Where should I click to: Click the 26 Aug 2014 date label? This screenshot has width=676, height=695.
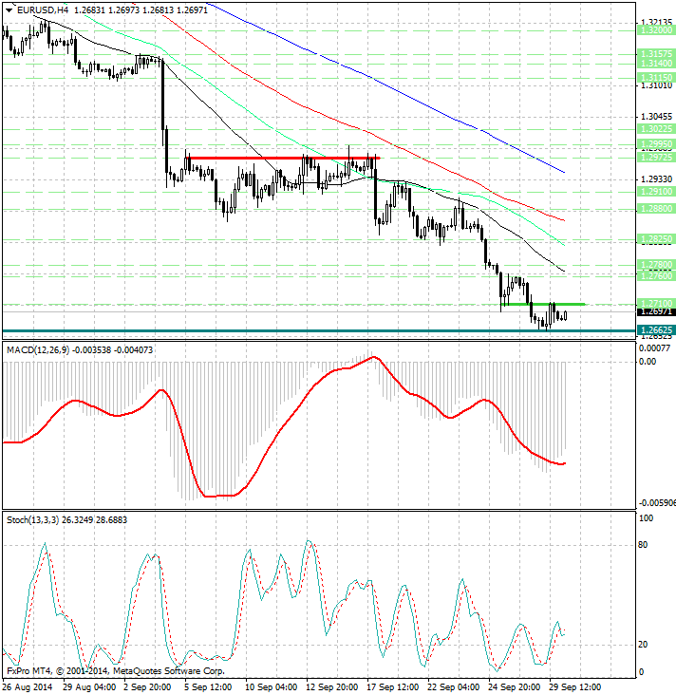click(28, 687)
